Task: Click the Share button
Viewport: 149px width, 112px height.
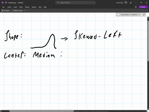Action: pyautogui.click(x=142, y=7)
